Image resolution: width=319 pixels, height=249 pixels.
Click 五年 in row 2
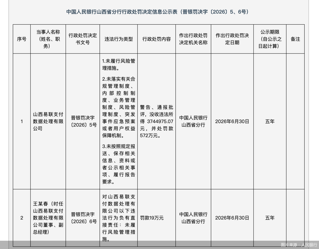pos(270,218)
